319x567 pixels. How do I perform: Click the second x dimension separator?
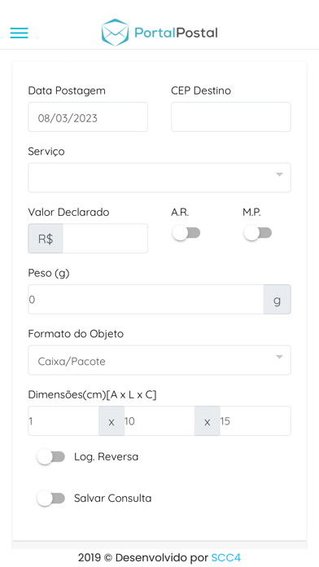pyautogui.click(x=208, y=421)
